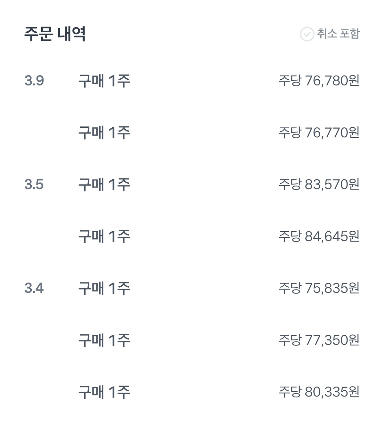Open the order priced 주당 76,770원
This screenshot has width=384, height=423.
pos(319,132)
